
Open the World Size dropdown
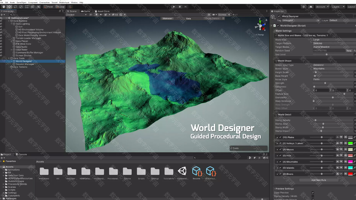(x=335, y=40)
